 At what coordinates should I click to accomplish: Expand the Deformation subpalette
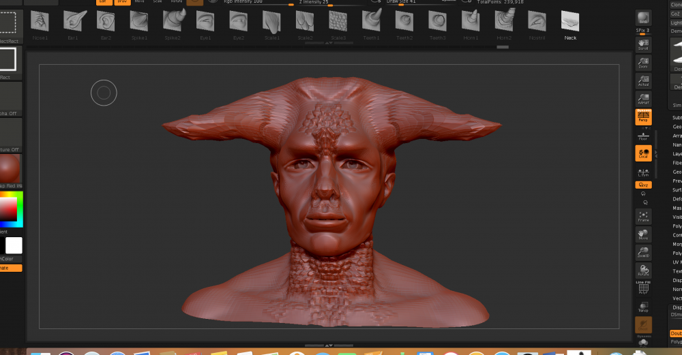(x=677, y=200)
